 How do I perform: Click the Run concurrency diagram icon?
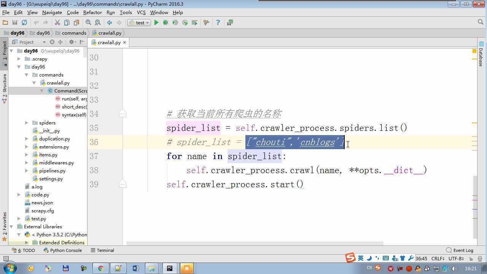pos(194,23)
